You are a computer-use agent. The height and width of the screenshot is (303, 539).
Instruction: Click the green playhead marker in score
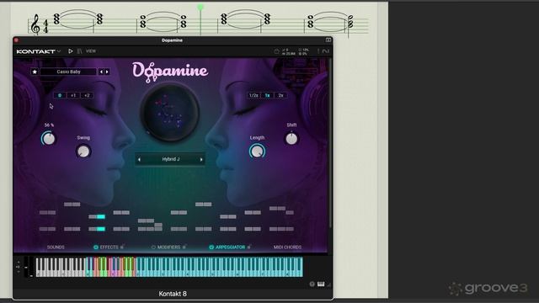(x=200, y=7)
